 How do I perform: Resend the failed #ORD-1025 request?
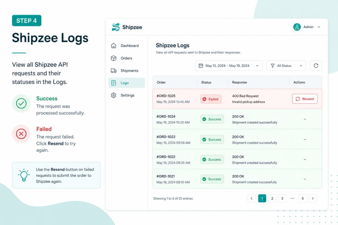[x=305, y=99]
